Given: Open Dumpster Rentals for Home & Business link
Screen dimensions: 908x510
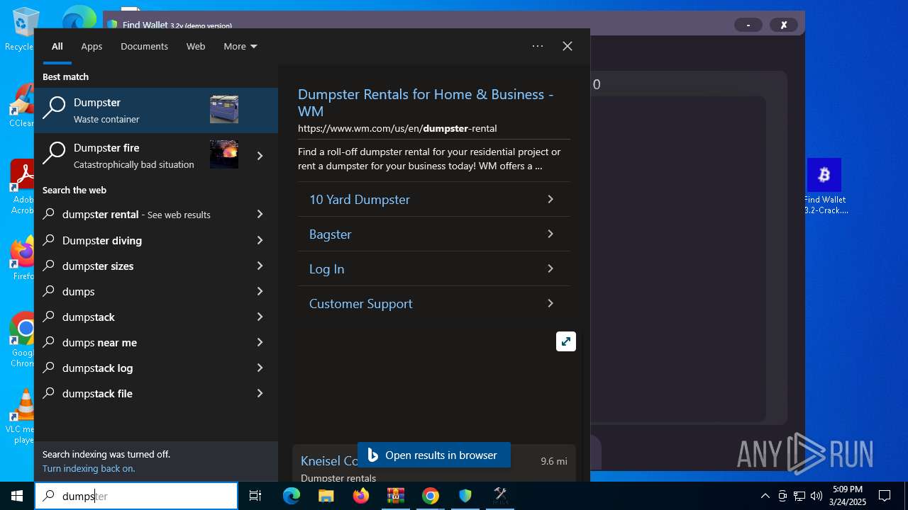Looking at the screenshot, I should pos(426,103).
